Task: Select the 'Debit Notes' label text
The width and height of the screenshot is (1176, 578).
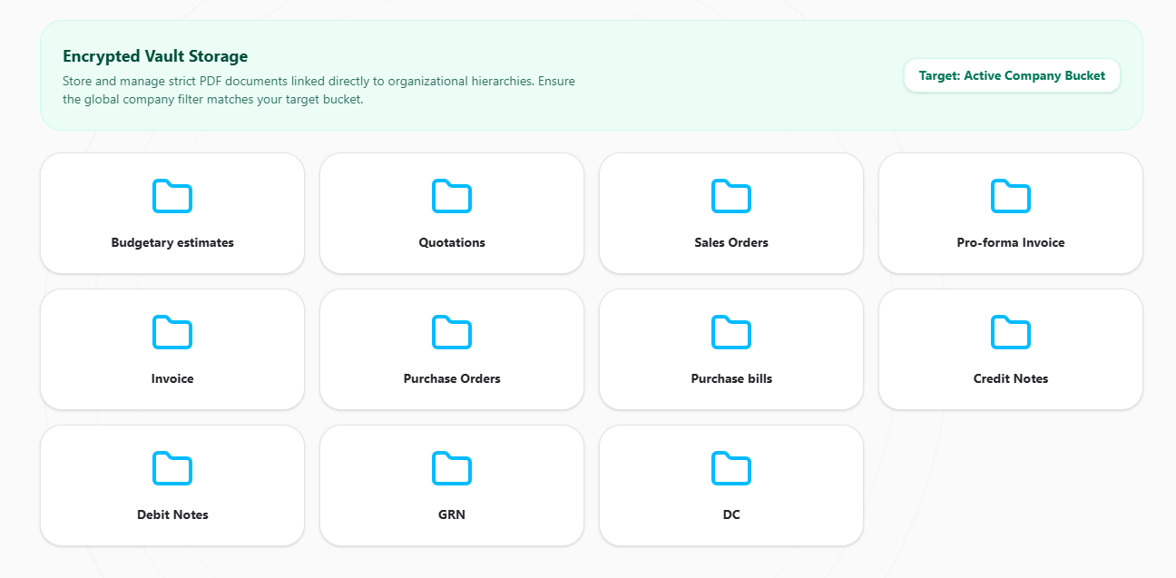Action: coord(172,514)
